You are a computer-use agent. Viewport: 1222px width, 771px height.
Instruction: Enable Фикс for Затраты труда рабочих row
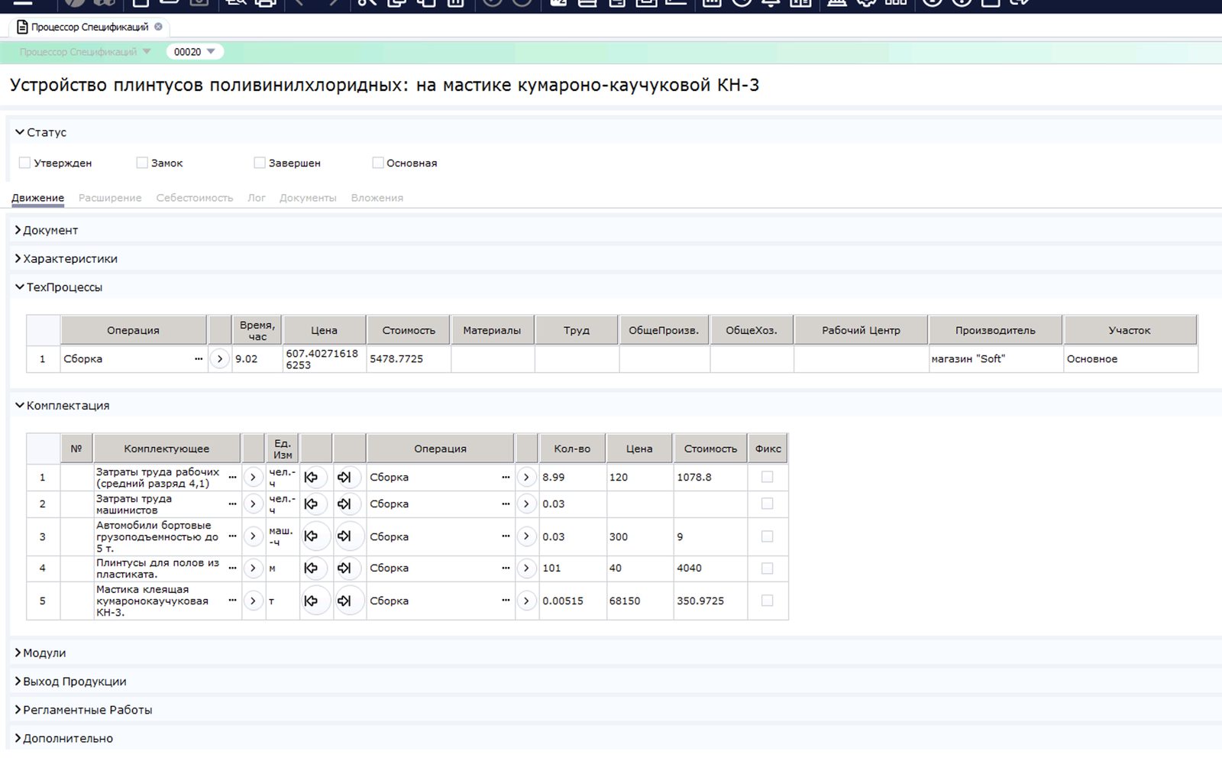tap(768, 477)
